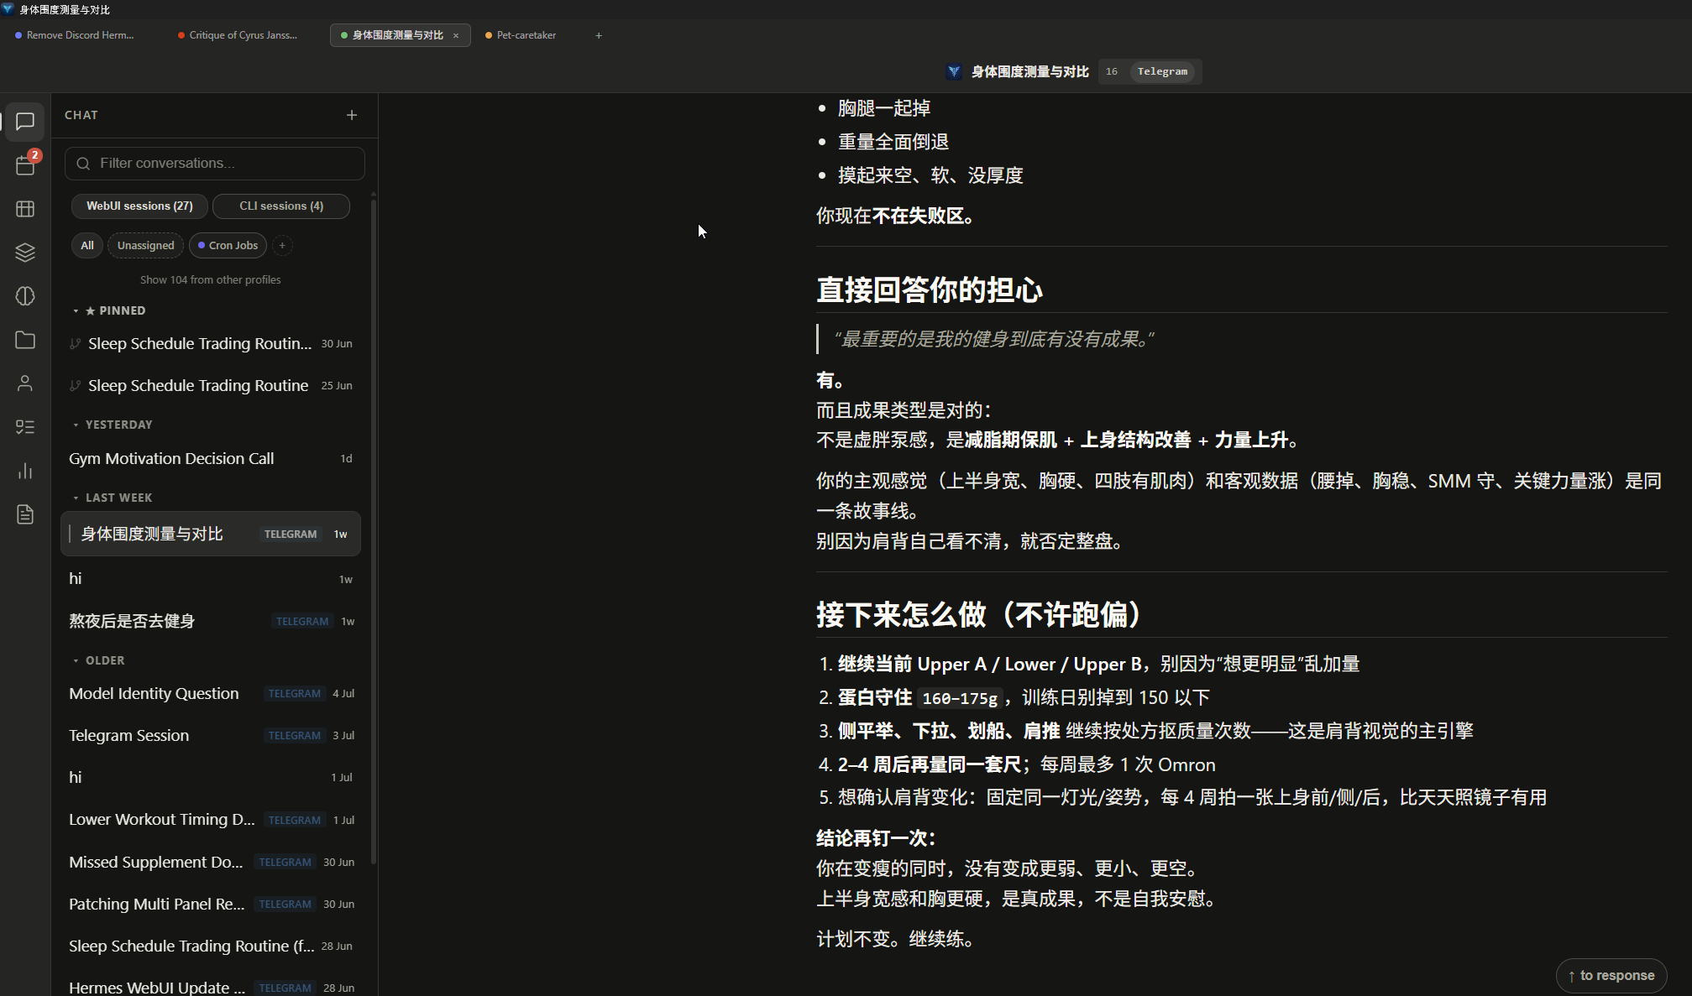Toggle the Unassigned filter chip
Screen dimensions: 1692x996
coord(146,245)
